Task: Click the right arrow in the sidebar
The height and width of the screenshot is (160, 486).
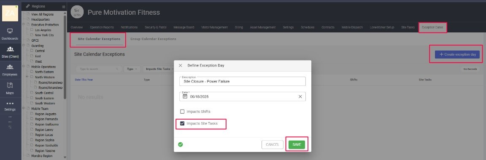Action: pyautogui.click(x=10, y=117)
